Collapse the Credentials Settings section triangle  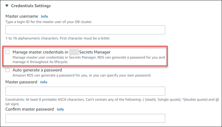(7, 6)
